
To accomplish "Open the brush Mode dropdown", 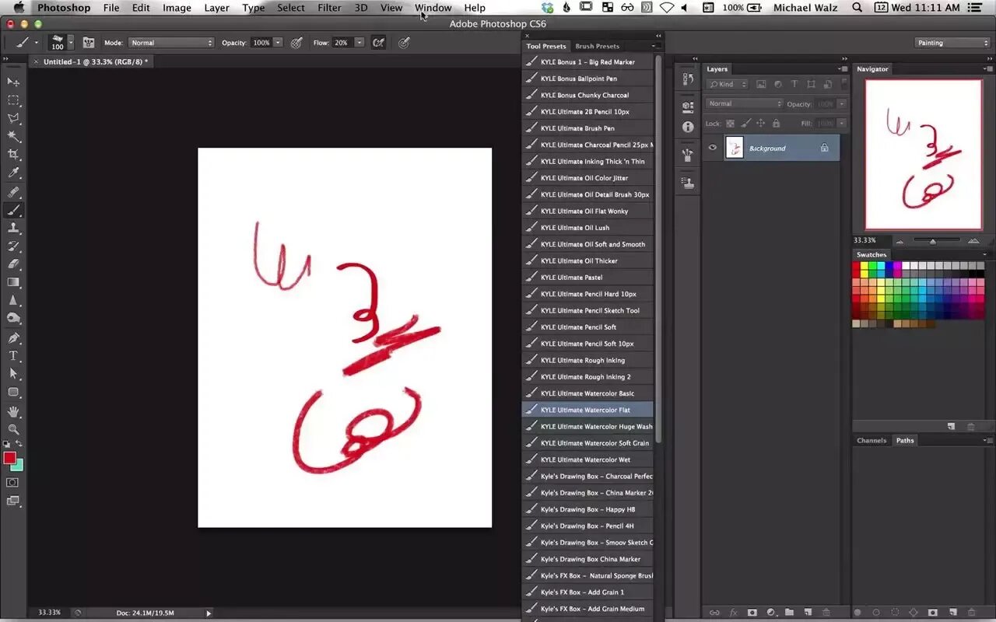I will coord(170,43).
